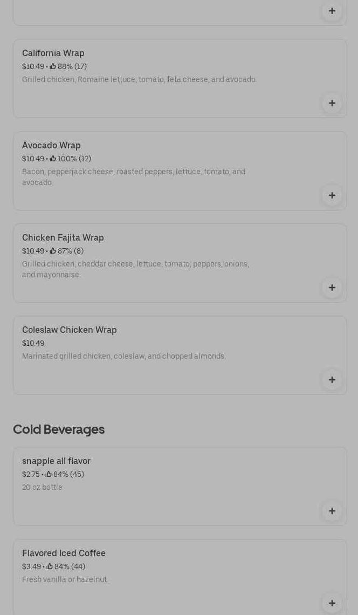Click Chicken Fajita Wrap 87% rating
Screen dimensions: 358x615
66,251
